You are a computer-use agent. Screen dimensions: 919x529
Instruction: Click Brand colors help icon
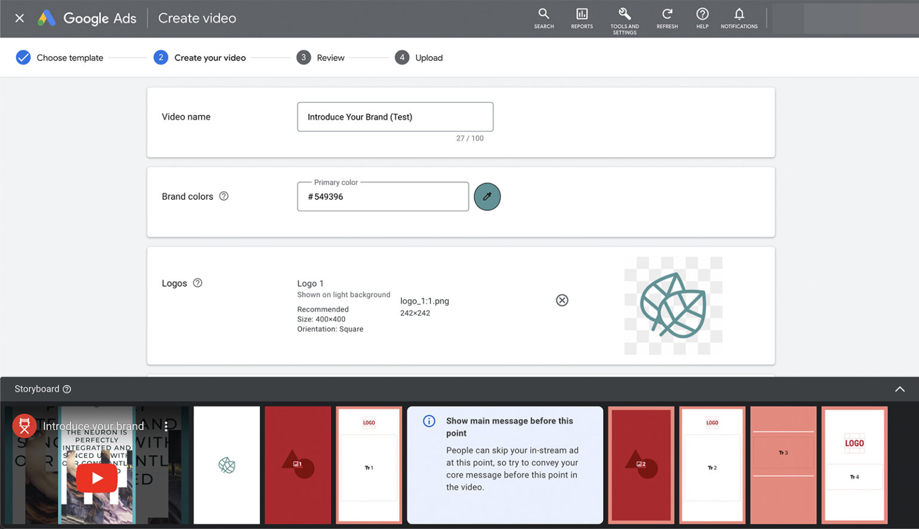pos(224,196)
